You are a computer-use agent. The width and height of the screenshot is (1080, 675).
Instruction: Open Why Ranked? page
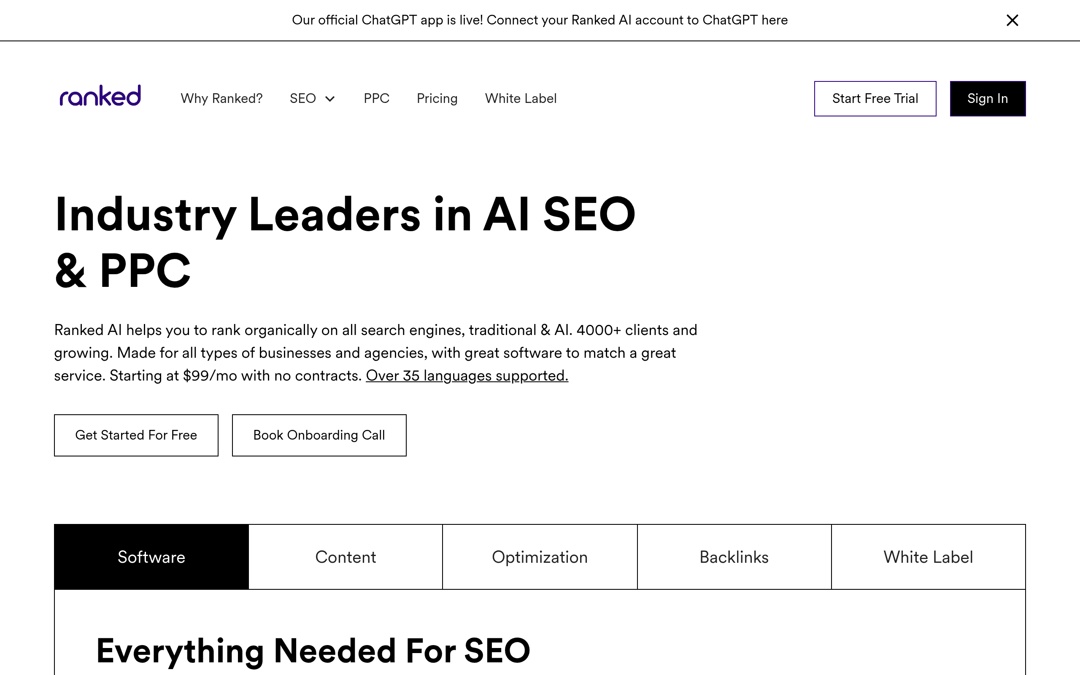point(221,98)
